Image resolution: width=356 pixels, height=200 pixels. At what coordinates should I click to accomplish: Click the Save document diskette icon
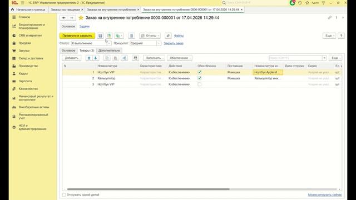click(100, 36)
